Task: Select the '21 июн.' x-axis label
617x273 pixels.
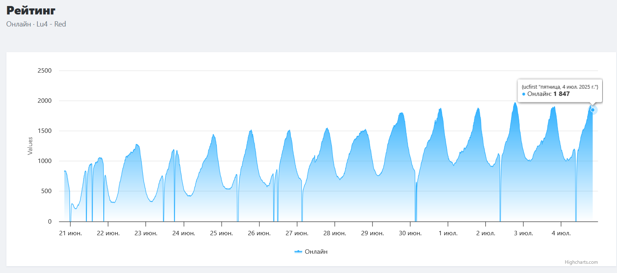Action: pyautogui.click(x=70, y=233)
